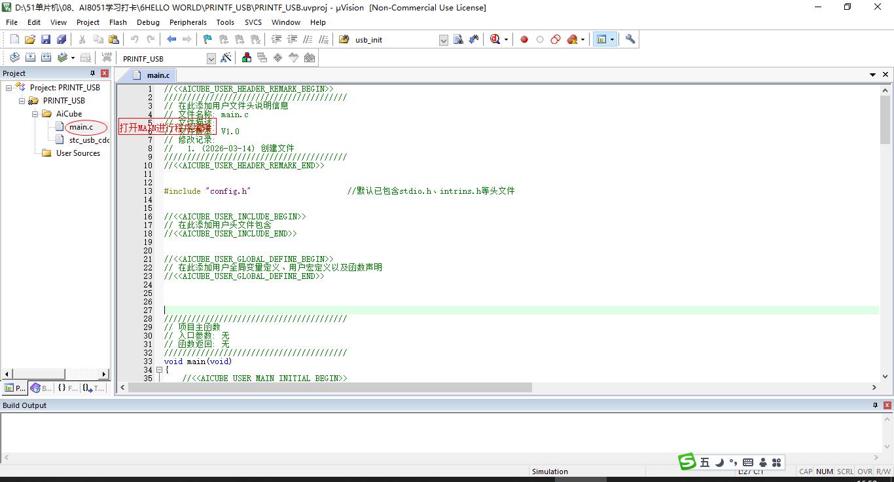Screen dimensions: 894x482
Task: Switch to the Functions tab in the Project panel
Action: (x=68, y=388)
